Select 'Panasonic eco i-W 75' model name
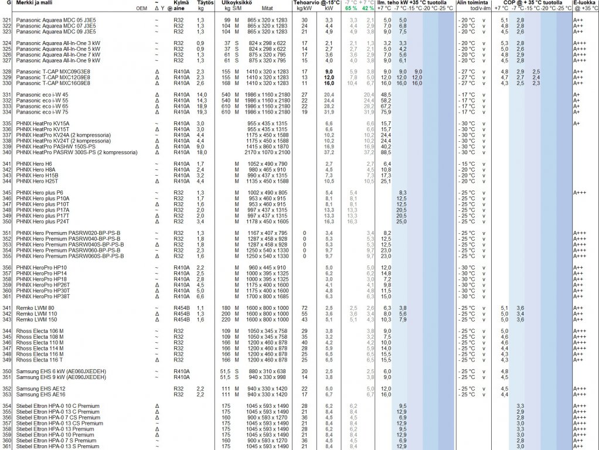This screenshot has height=450, width=599. click(42, 112)
